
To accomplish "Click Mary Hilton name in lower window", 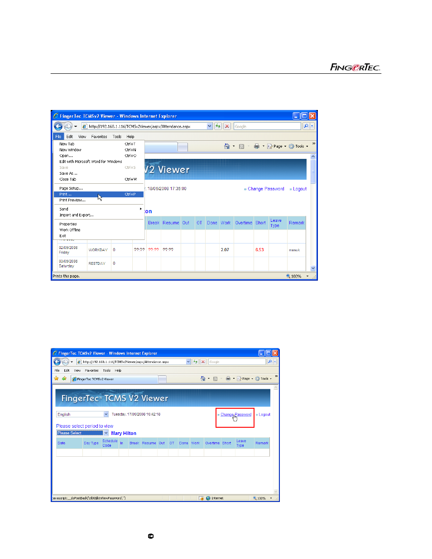I will click(x=124, y=433).
